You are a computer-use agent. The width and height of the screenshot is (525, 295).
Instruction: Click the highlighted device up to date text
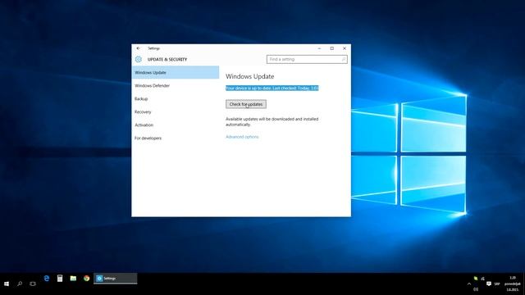pyautogui.click(x=272, y=88)
